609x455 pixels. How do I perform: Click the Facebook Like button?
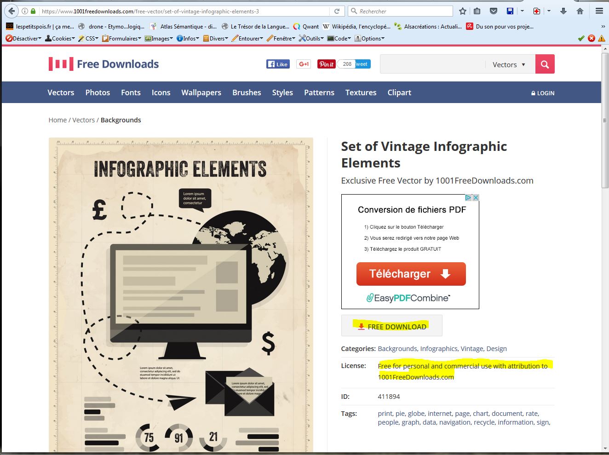[x=277, y=64]
